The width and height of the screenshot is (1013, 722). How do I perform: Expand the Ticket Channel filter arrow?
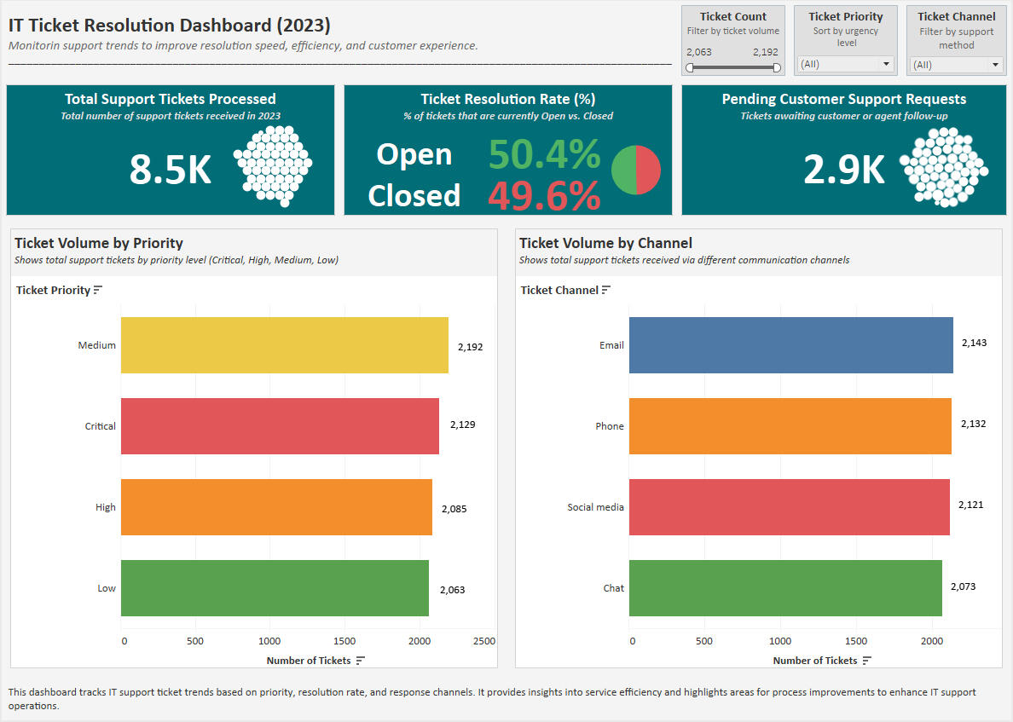[994, 64]
